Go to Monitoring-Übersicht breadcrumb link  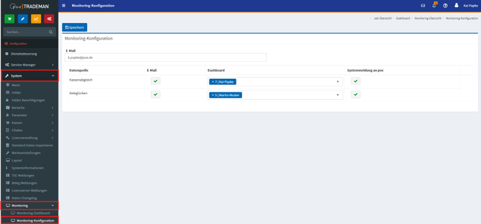[x=428, y=18]
